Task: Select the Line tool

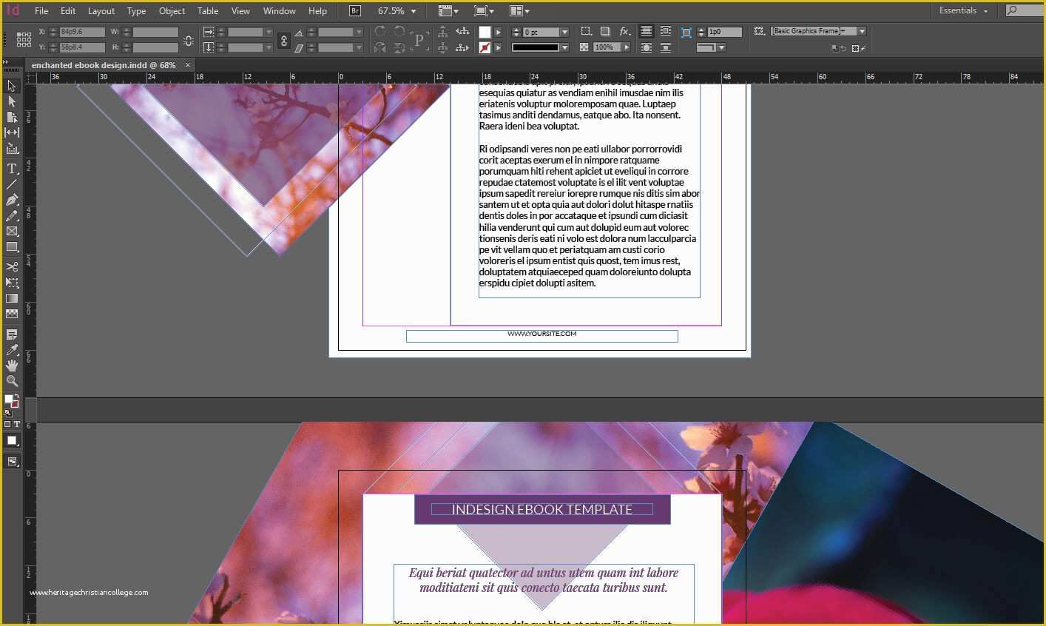Action: 12,184
